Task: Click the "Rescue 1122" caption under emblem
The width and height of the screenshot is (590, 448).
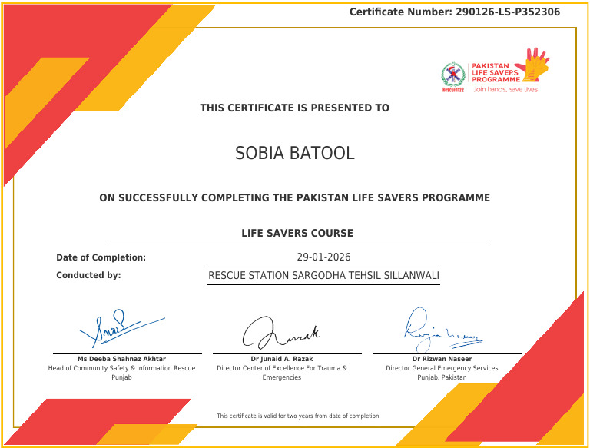Action: click(x=453, y=90)
